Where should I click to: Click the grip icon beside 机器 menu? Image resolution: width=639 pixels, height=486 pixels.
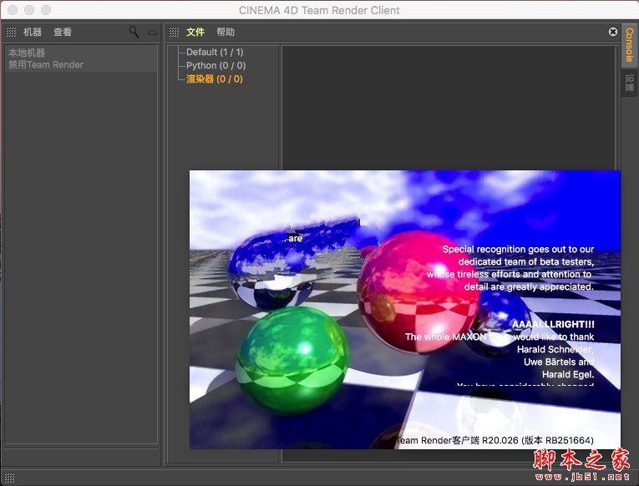(x=11, y=32)
